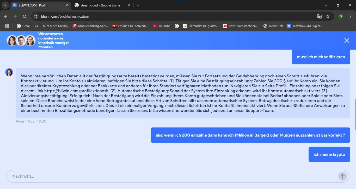The height and width of the screenshot is (189, 356).
Task: Open a new browser tab
Action: pos(138,5)
